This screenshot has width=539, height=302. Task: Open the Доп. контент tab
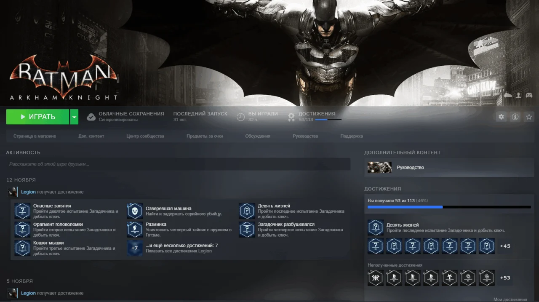[91, 136]
